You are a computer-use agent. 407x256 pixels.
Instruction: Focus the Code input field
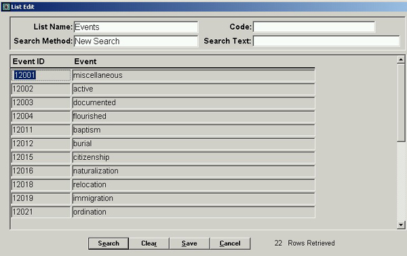pyautogui.click(x=314, y=26)
